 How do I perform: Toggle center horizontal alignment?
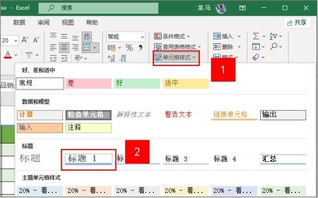pyautogui.click(x=64, y=47)
